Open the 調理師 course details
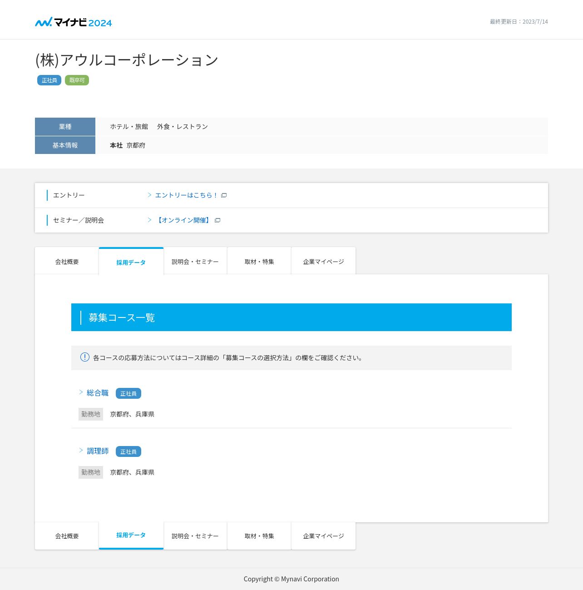Image resolution: width=583 pixels, height=590 pixels. click(x=98, y=451)
